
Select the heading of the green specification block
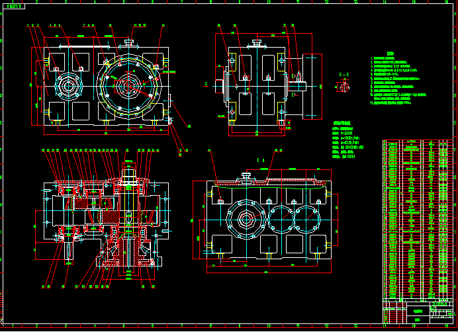click(342, 123)
